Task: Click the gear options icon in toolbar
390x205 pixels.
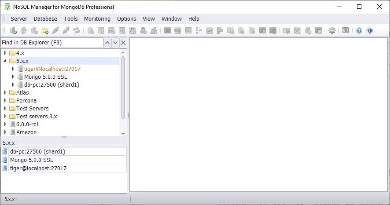Action: (332, 31)
